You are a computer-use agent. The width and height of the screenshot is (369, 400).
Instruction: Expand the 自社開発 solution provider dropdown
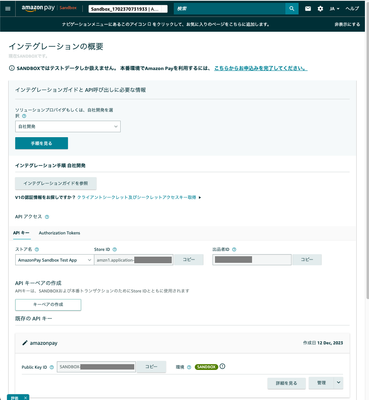click(x=68, y=126)
